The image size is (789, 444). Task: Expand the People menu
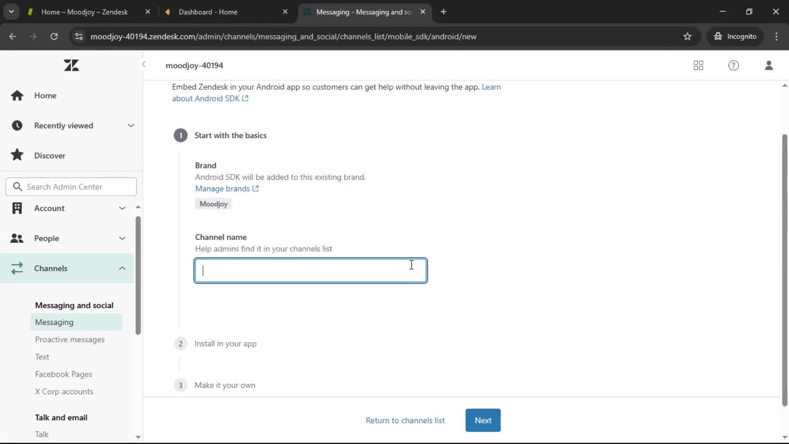pyautogui.click(x=122, y=238)
